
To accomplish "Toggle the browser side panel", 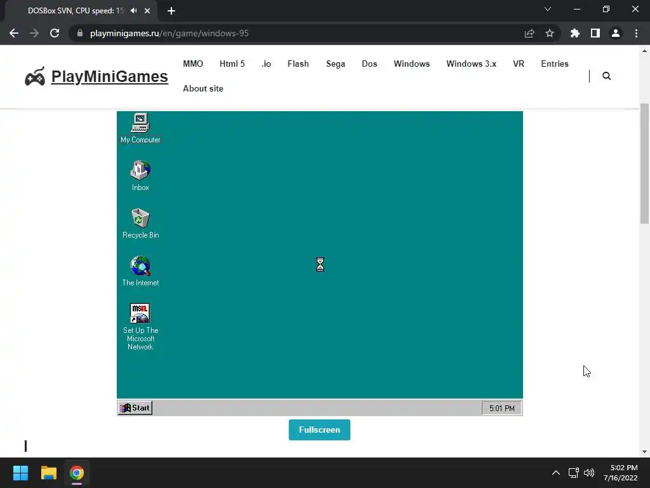I will click(595, 33).
